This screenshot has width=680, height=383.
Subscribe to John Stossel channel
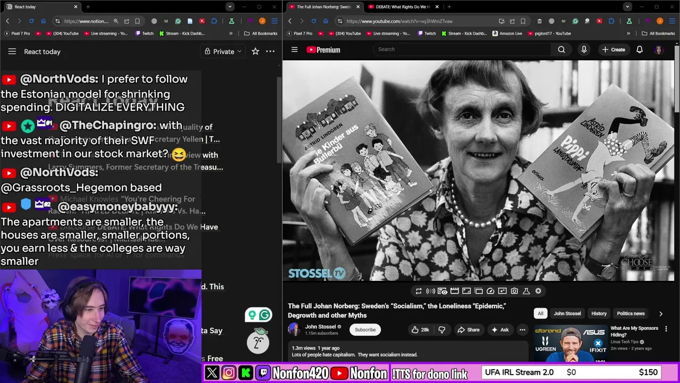point(365,330)
